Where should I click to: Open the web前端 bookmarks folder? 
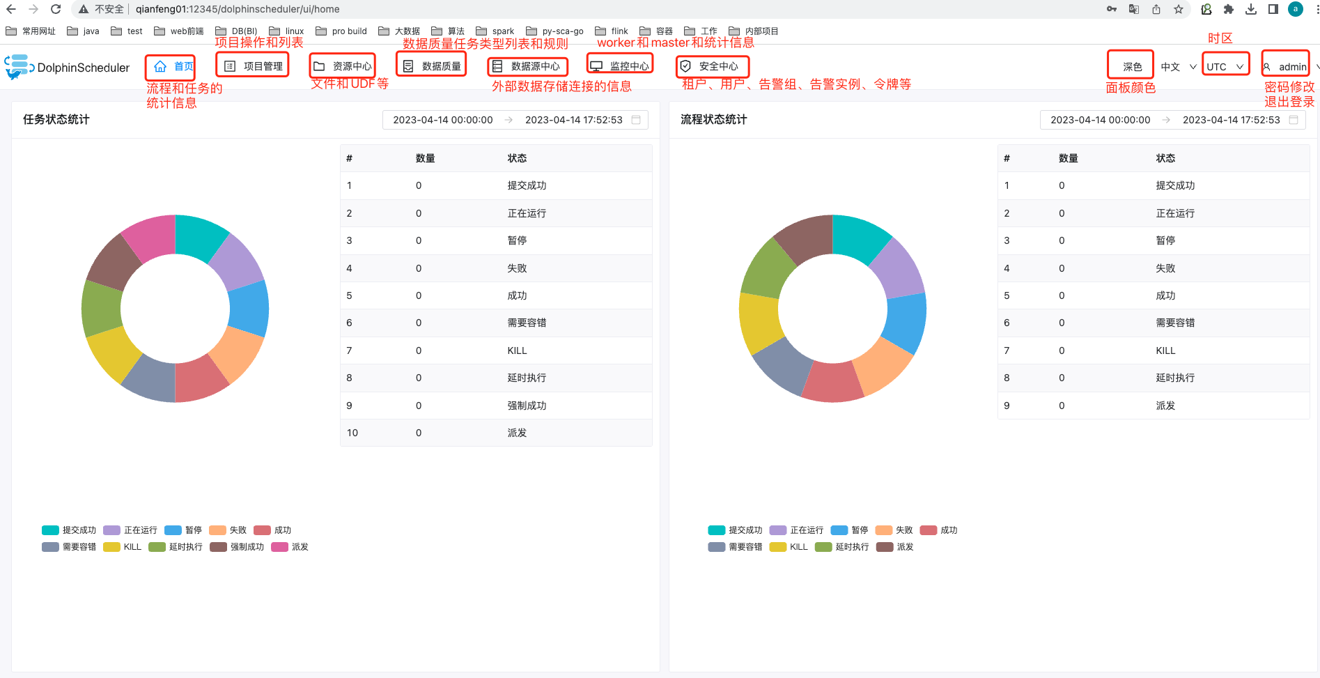coord(179,31)
